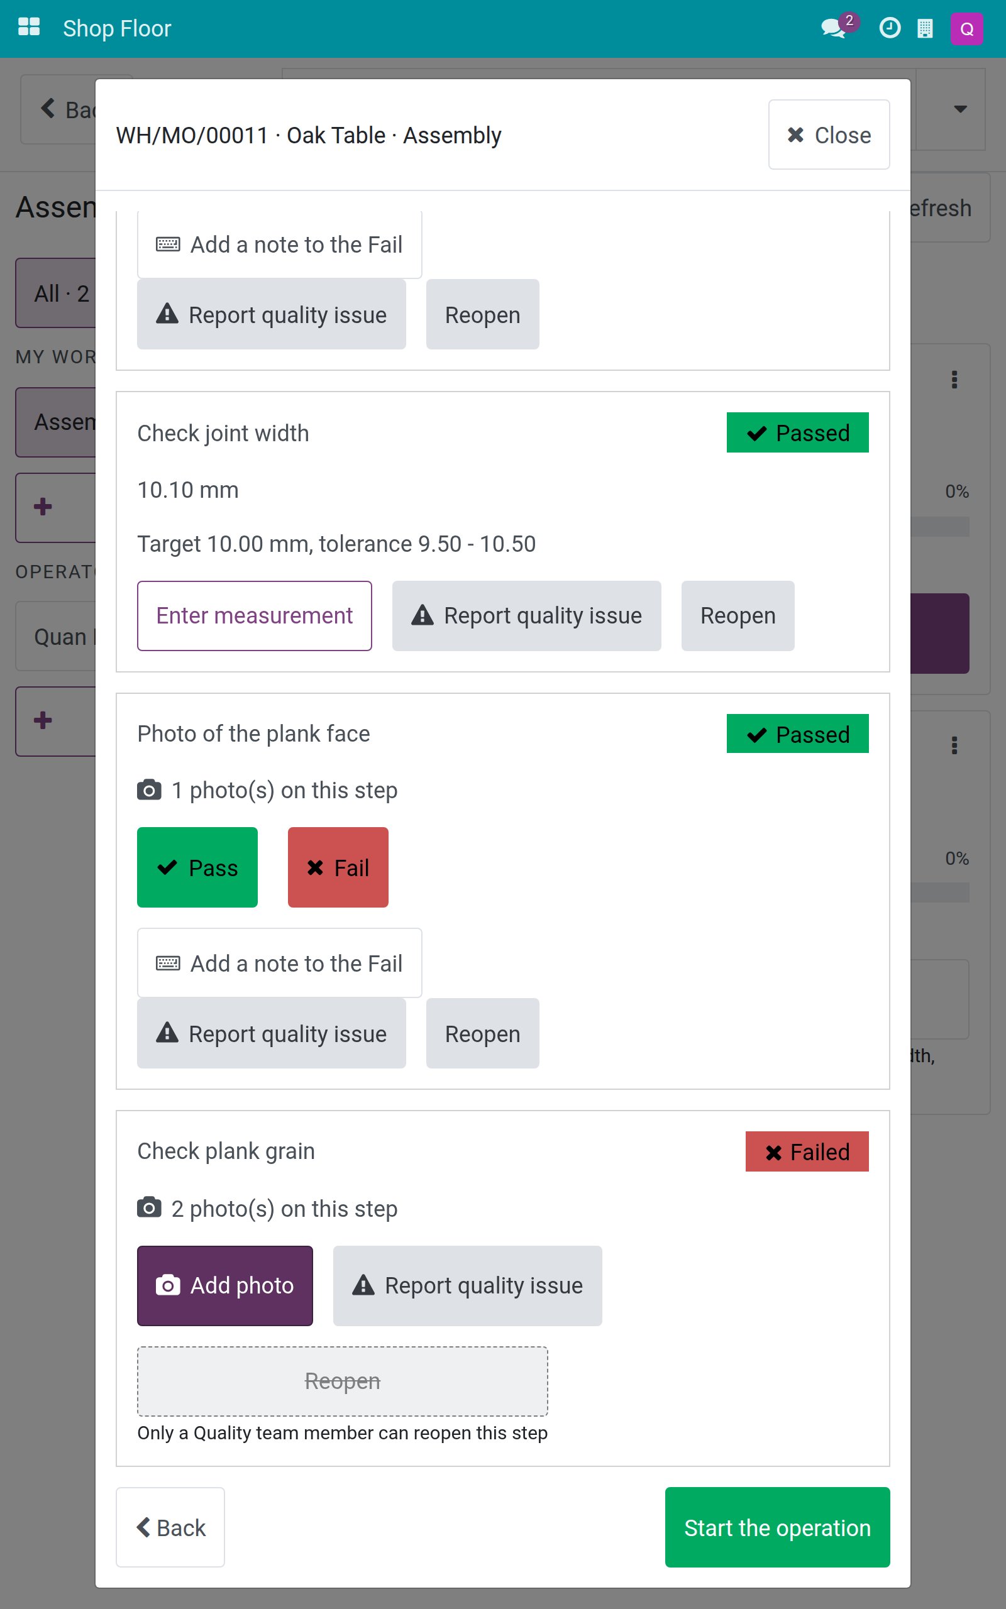Viewport: 1006px width, 1609px height.
Task: Click the first work order progress bar
Action: pyautogui.click(x=939, y=527)
